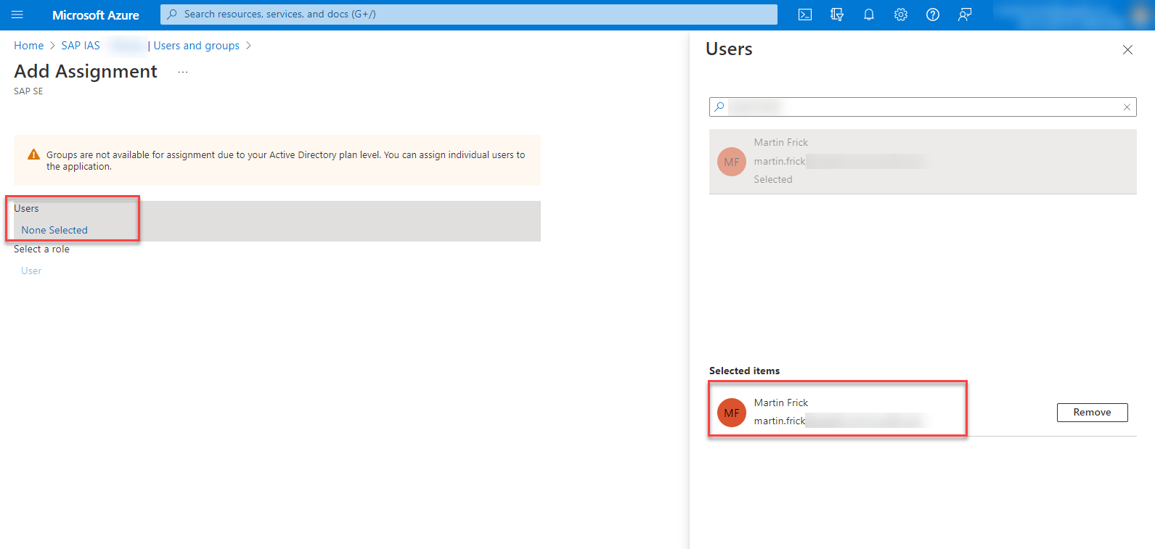Click MF avatar under Selected items

click(732, 413)
